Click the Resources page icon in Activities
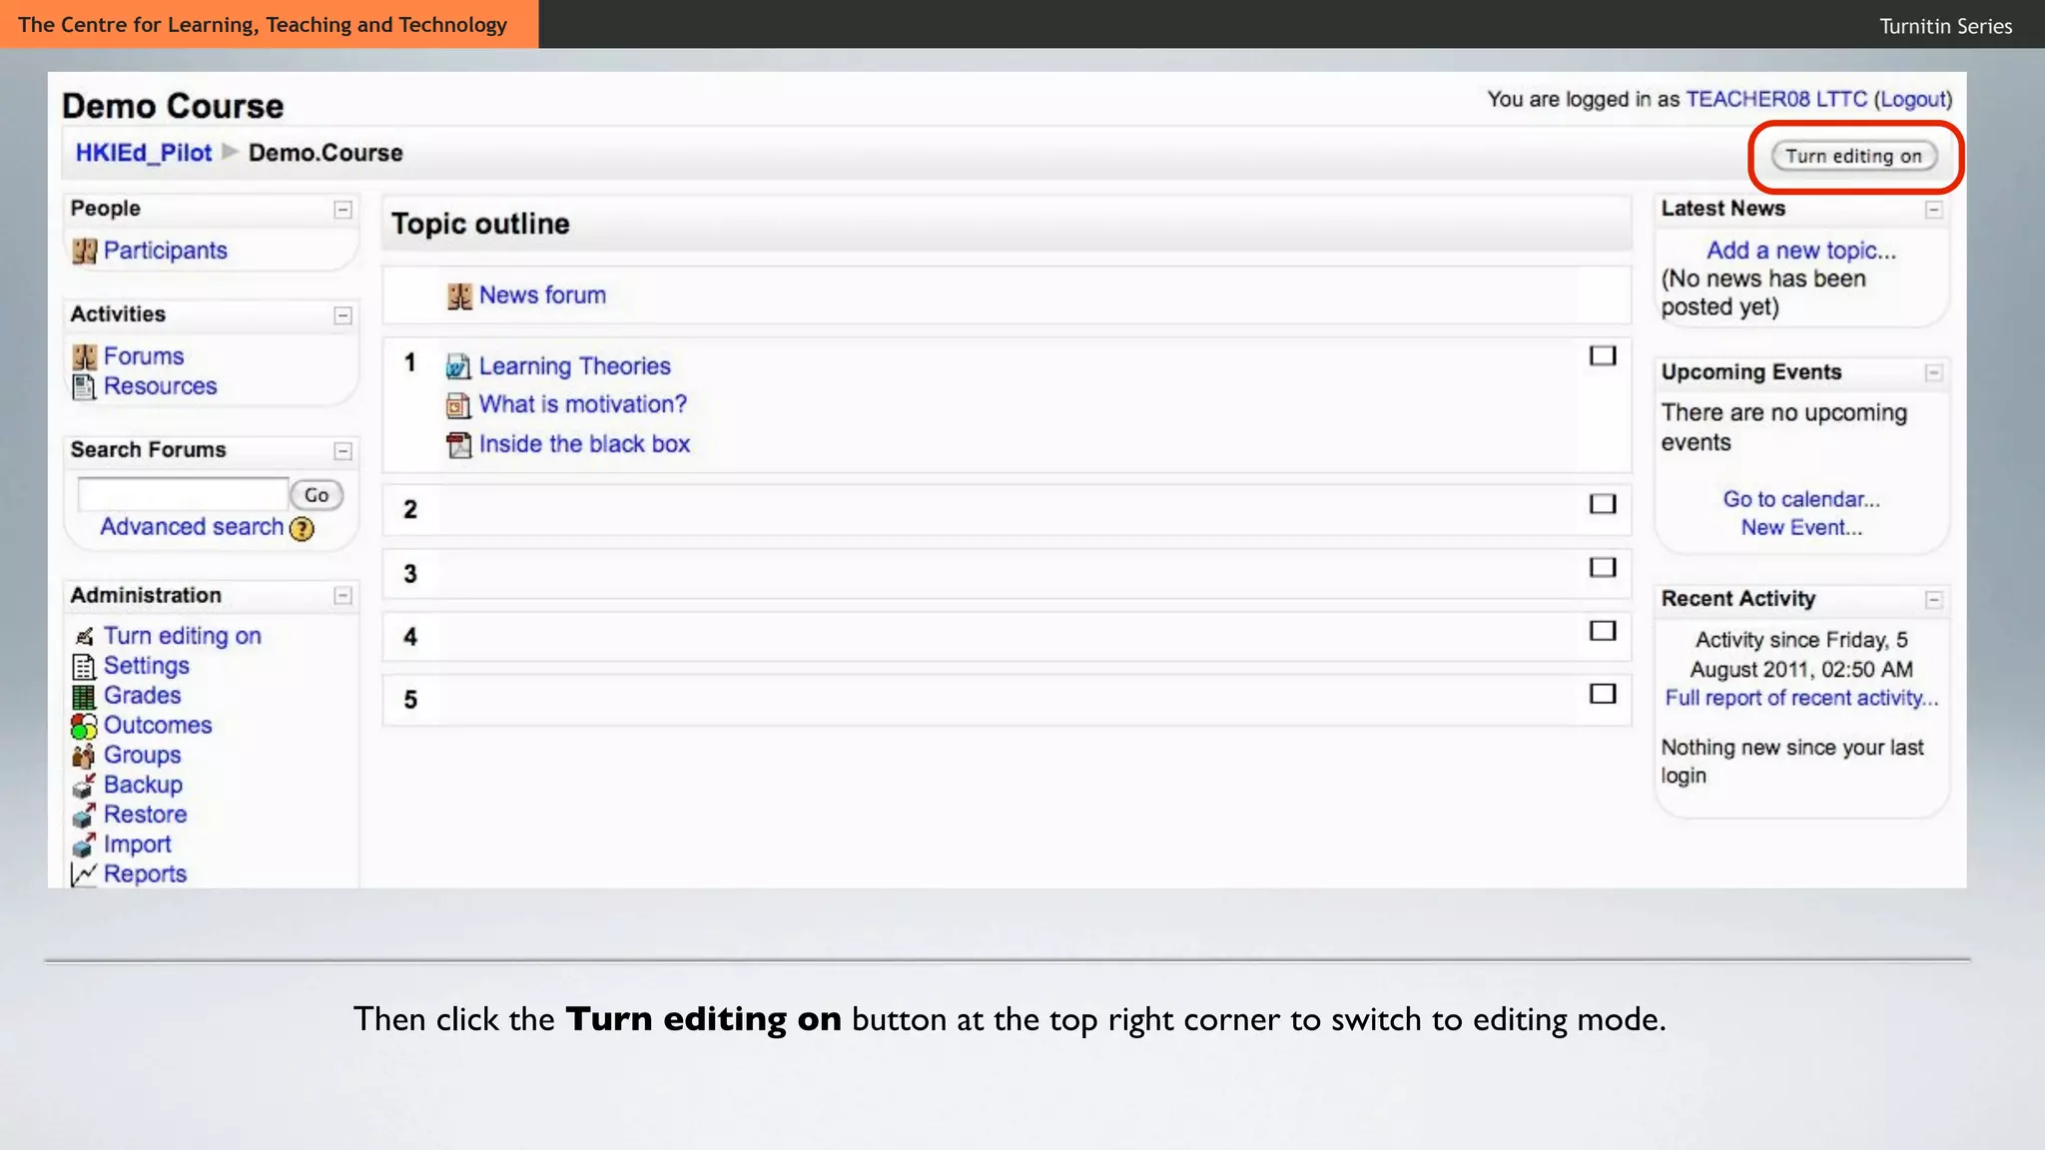The height and width of the screenshot is (1150, 2045). 84,386
